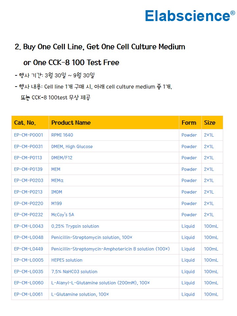Open catalog number EP-CM-P0001
237x316 pixels.
[29, 135]
